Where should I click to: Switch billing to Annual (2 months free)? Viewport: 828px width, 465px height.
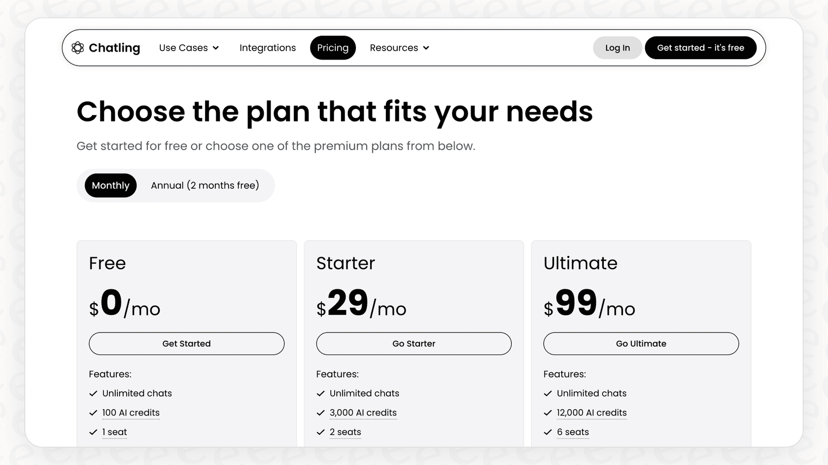point(205,186)
